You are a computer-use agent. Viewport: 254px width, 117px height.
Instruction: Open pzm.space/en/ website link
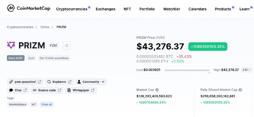[x=25, y=82]
